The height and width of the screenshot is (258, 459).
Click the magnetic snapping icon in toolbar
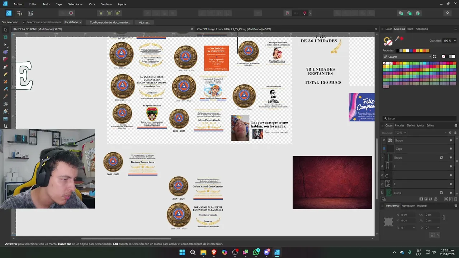pos(304,13)
